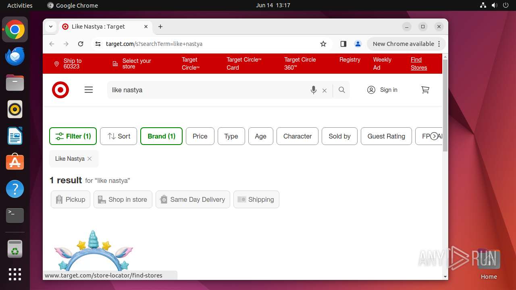Viewport: 516px width, 290px height.
Task: Expand the Type filter
Action: (231, 136)
